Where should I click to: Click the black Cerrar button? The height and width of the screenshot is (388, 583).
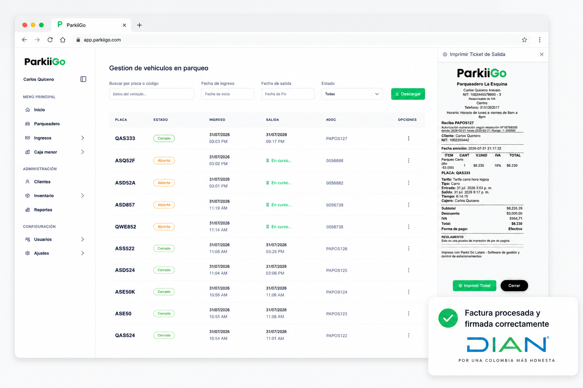[x=514, y=286]
